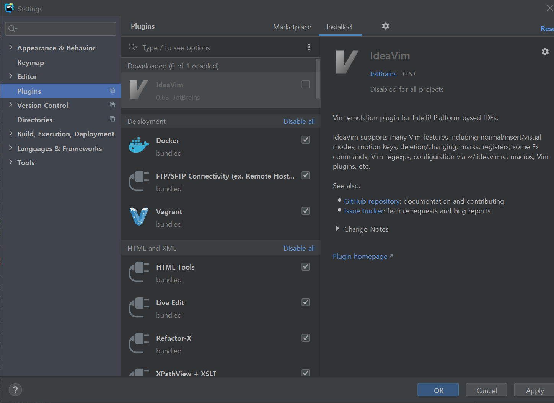Click the Cancel button
The image size is (554, 403).
486,390
